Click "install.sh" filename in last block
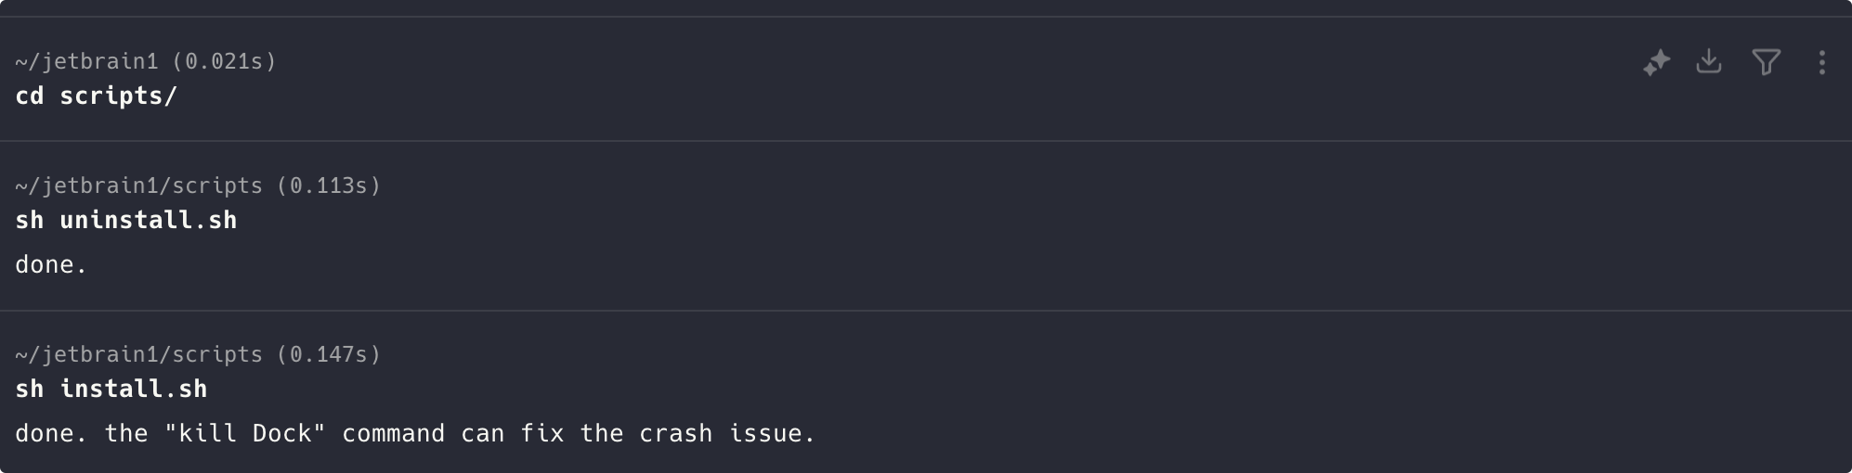1852x473 pixels. [134, 389]
